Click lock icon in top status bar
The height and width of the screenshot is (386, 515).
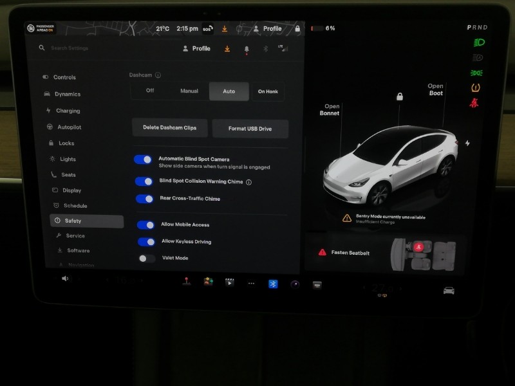(x=297, y=28)
